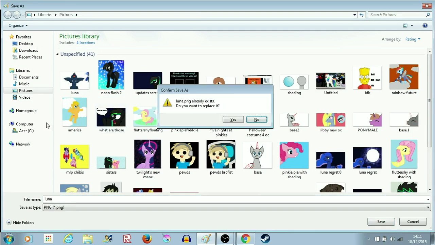Viewport: 435px width, 245px height.
Task: Select the libby new oc thumbnail
Action: click(x=331, y=120)
